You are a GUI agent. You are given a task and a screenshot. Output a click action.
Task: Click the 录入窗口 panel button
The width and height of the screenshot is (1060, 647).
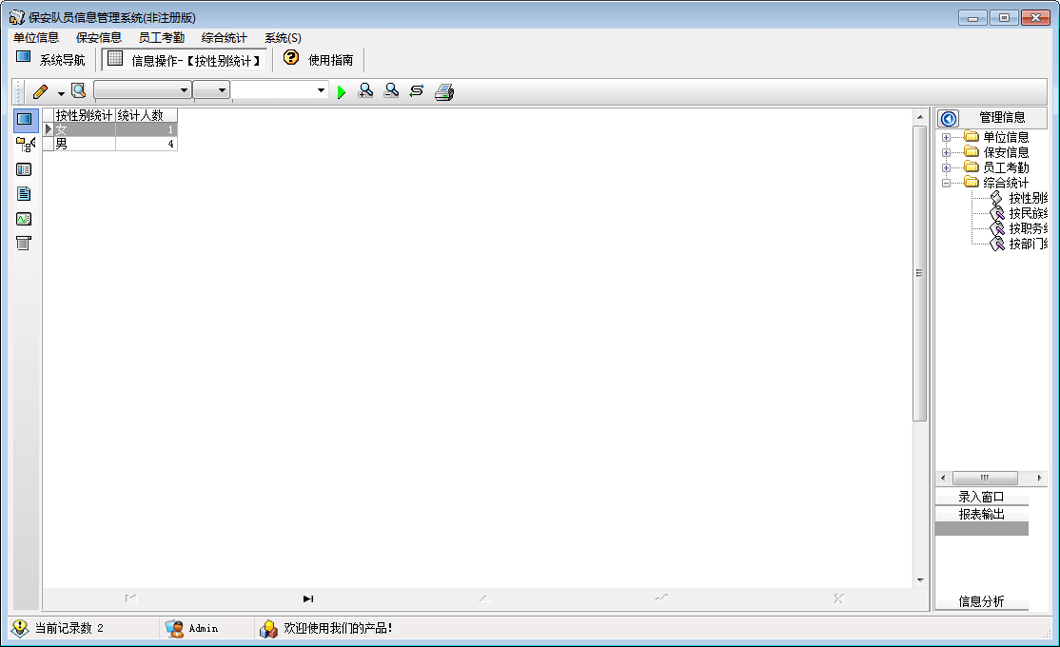pos(982,497)
